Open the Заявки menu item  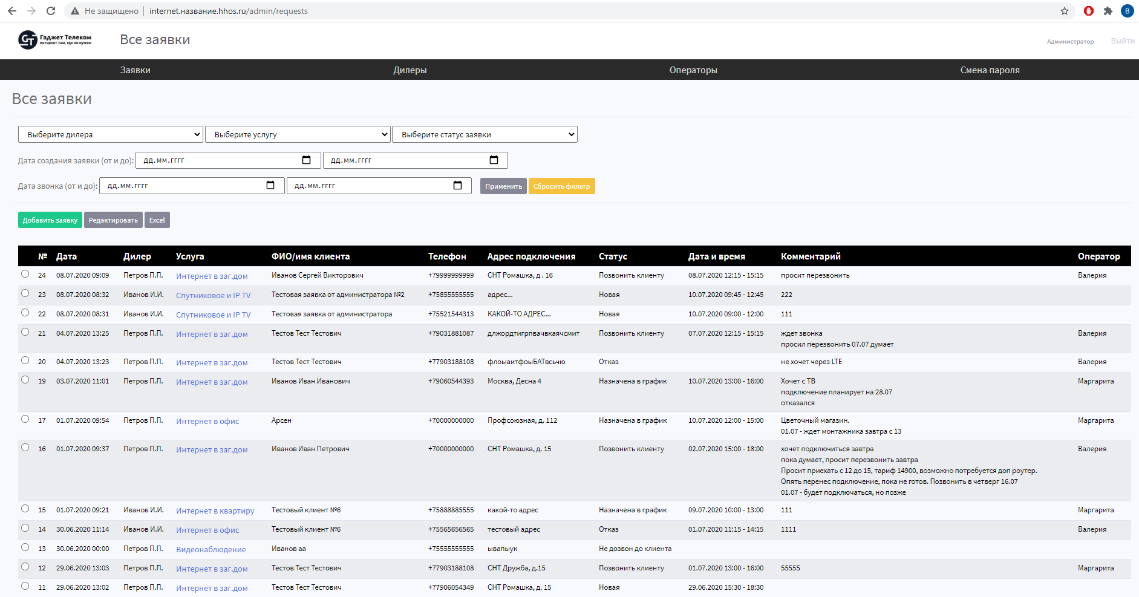(135, 70)
